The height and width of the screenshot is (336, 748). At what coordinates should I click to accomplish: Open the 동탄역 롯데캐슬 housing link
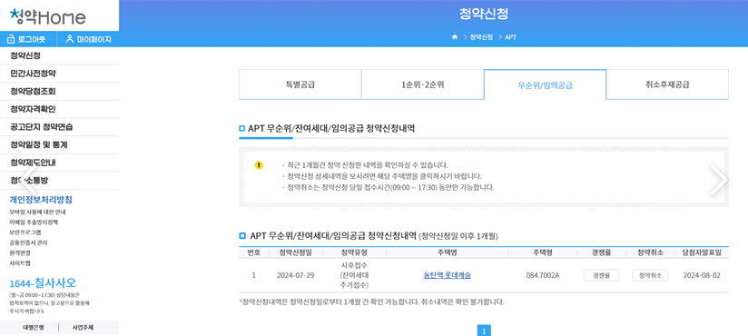(x=447, y=275)
